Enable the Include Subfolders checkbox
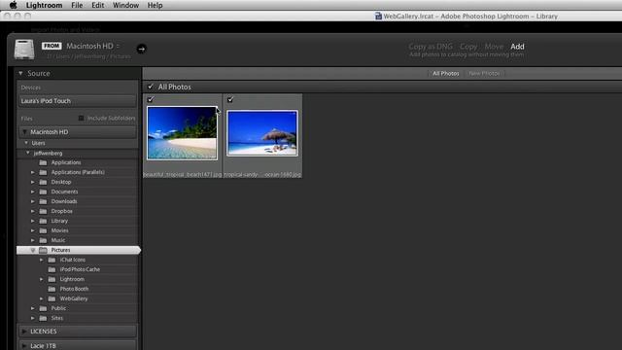 click(x=81, y=118)
